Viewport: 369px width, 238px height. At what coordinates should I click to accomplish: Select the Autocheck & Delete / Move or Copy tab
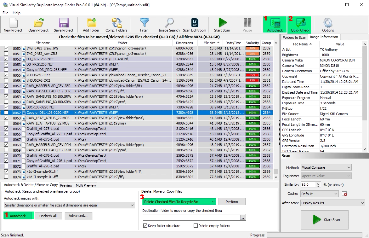pyautogui.click(x=31, y=185)
